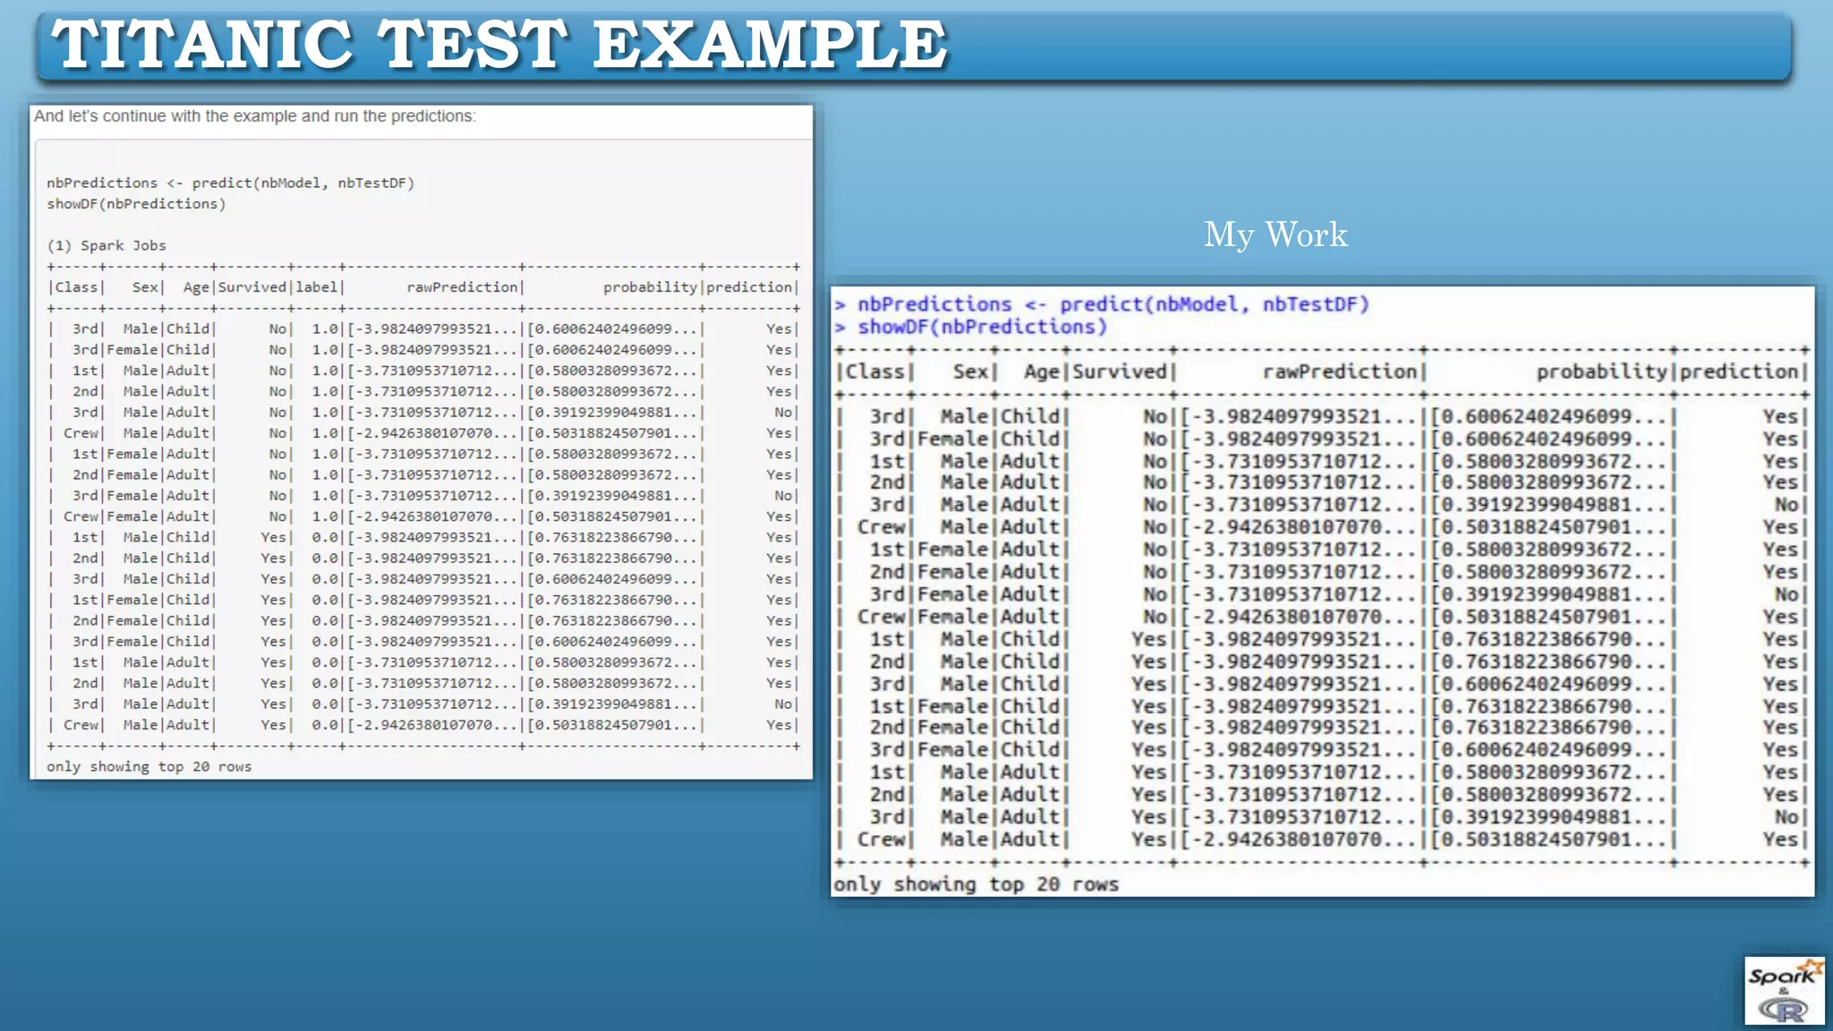
Task: Click rawPrediction in 1st Male Adult Yes row, right table
Action: [x=1299, y=772]
